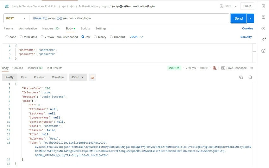Click the Beautify link
269x168 pixels.
pyautogui.click(x=246, y=37)
